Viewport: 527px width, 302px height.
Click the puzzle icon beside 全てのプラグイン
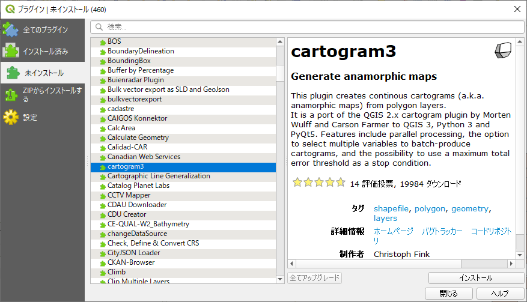coord(11,29)
